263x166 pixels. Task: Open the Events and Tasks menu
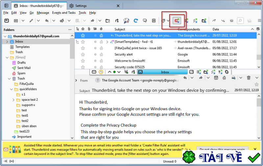[64, 13]
